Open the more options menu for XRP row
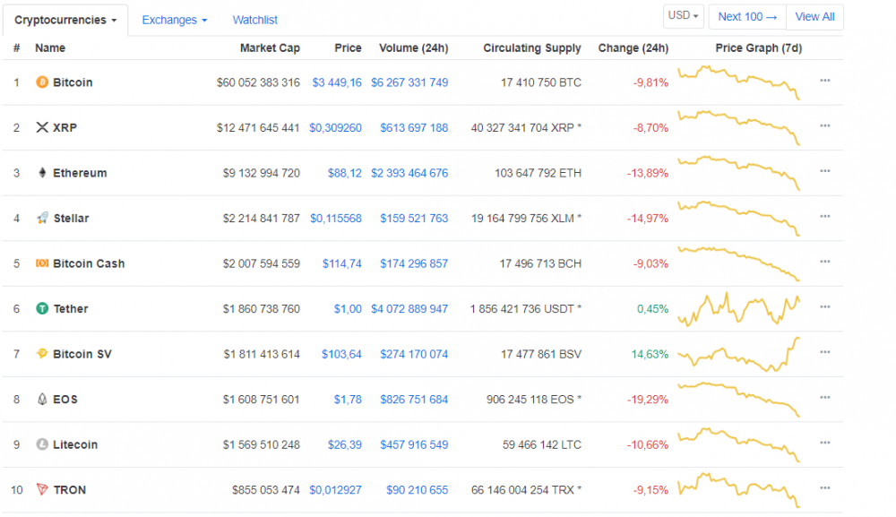The width and height of the screenshot is (896, 517). click(x=824, y=125)
